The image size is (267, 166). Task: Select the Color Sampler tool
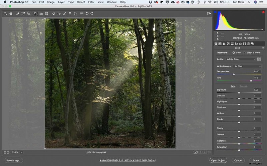click(23, 14)
